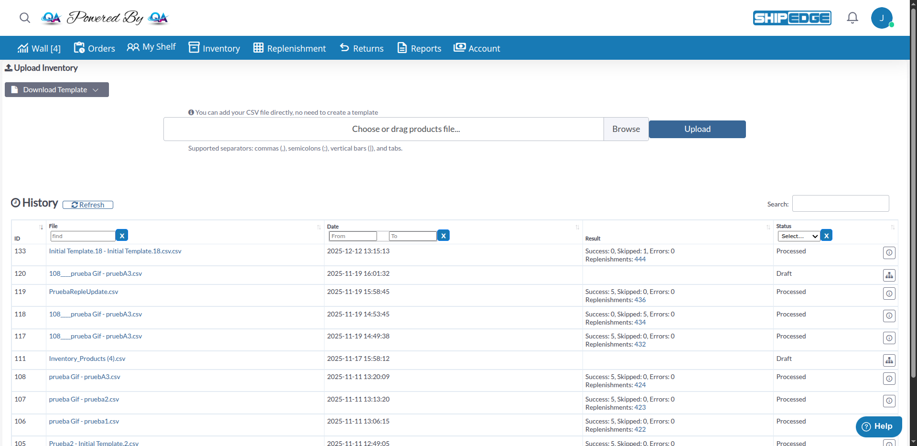This screenshot has width=917, height=446.
Task: Clear the Date range filter X
Action: pyautogui.click(x=443, y=235)
